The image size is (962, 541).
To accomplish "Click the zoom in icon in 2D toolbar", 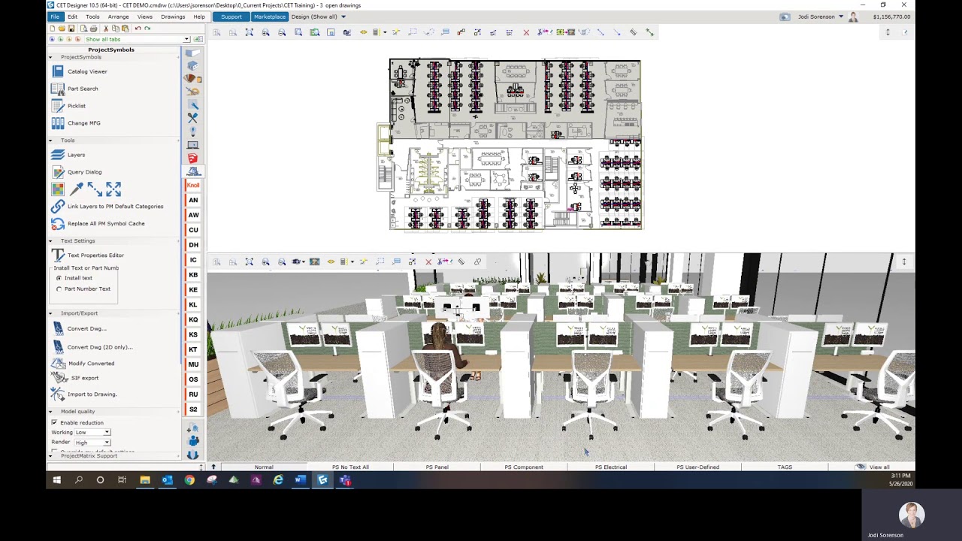I will click(x=265, y=32).
